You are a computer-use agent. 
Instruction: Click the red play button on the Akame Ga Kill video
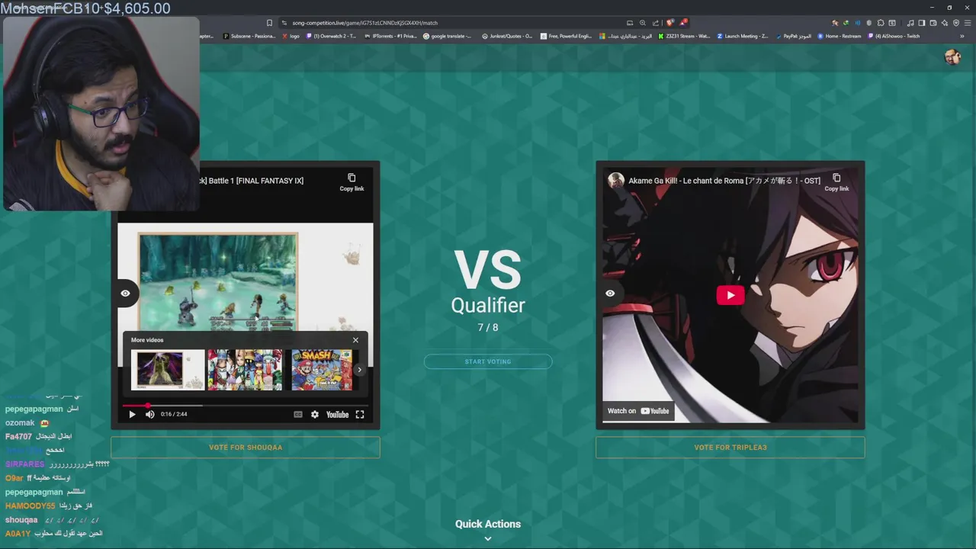[x=730, y=295]
